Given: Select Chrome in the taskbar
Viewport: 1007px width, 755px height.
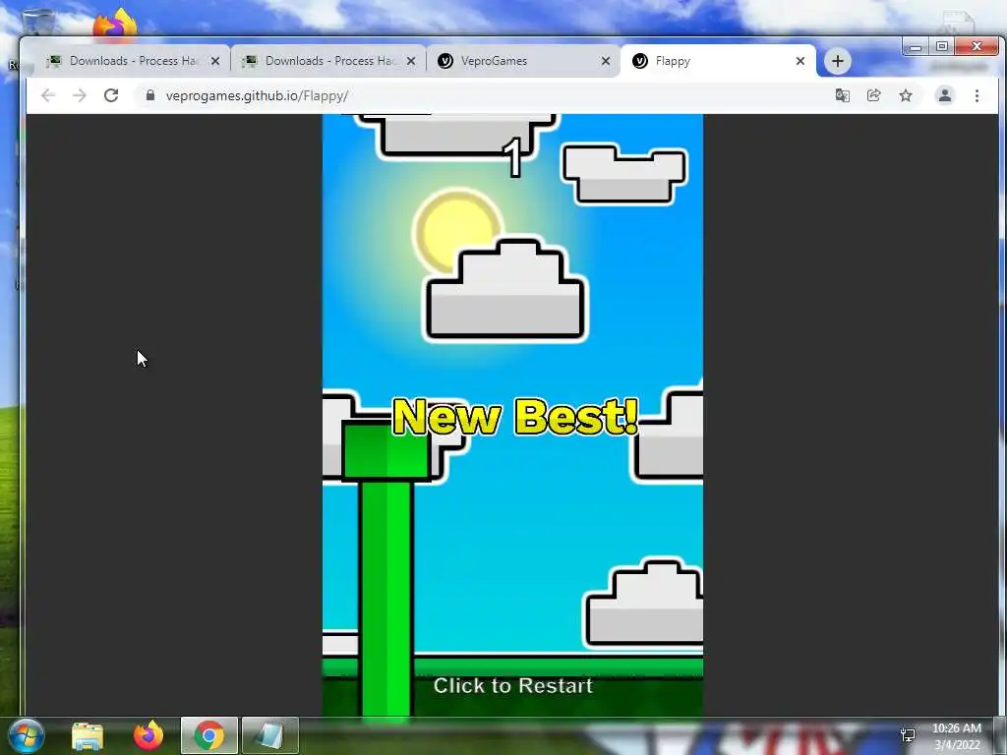Looking at the screenshot, I should tap(209, 735).
